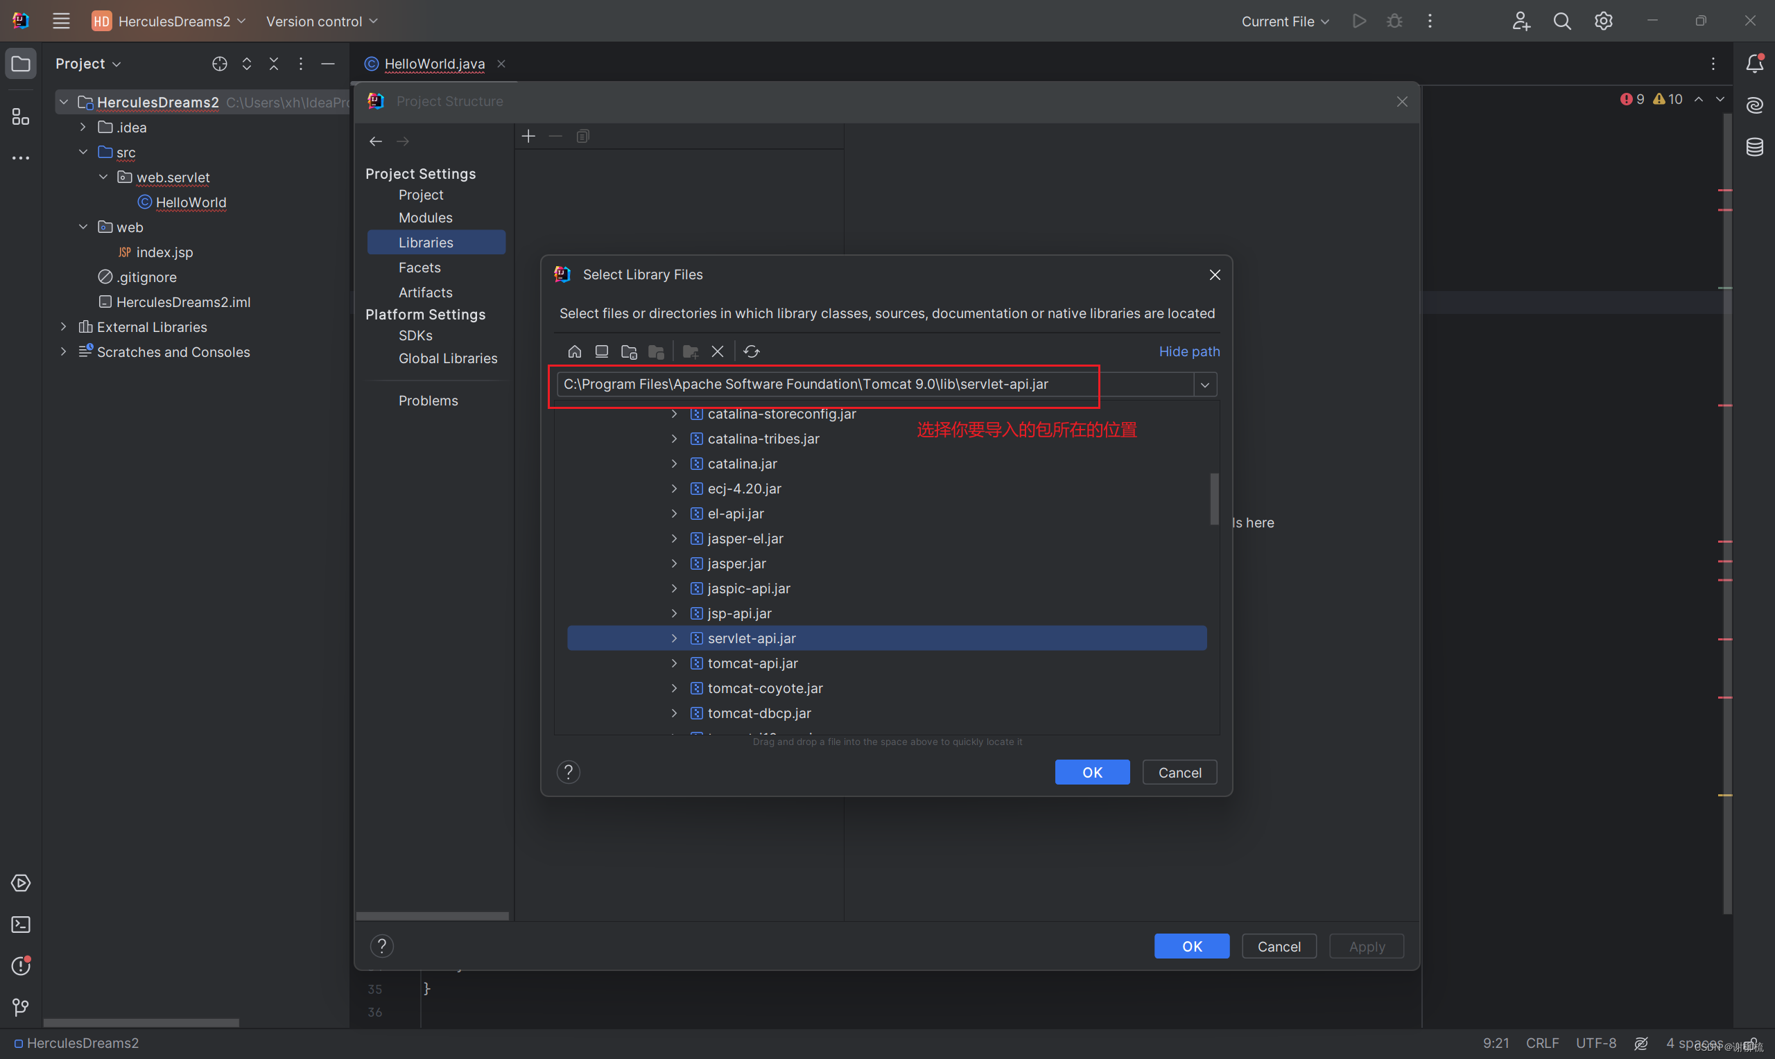The image size is (1775, 1059).
Task: Open the path history dropdown arrow
Action: pos(1205,385)
